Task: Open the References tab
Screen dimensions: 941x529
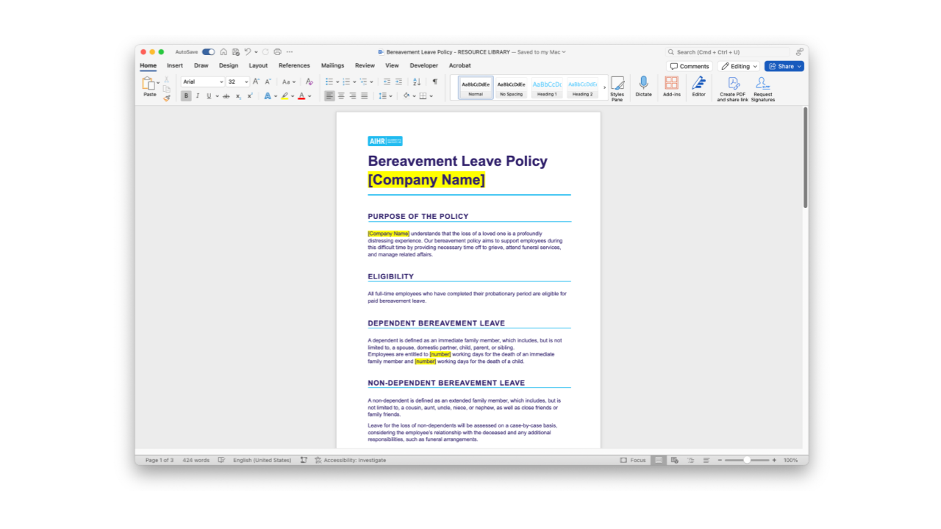Action: [x=294, y=65]
